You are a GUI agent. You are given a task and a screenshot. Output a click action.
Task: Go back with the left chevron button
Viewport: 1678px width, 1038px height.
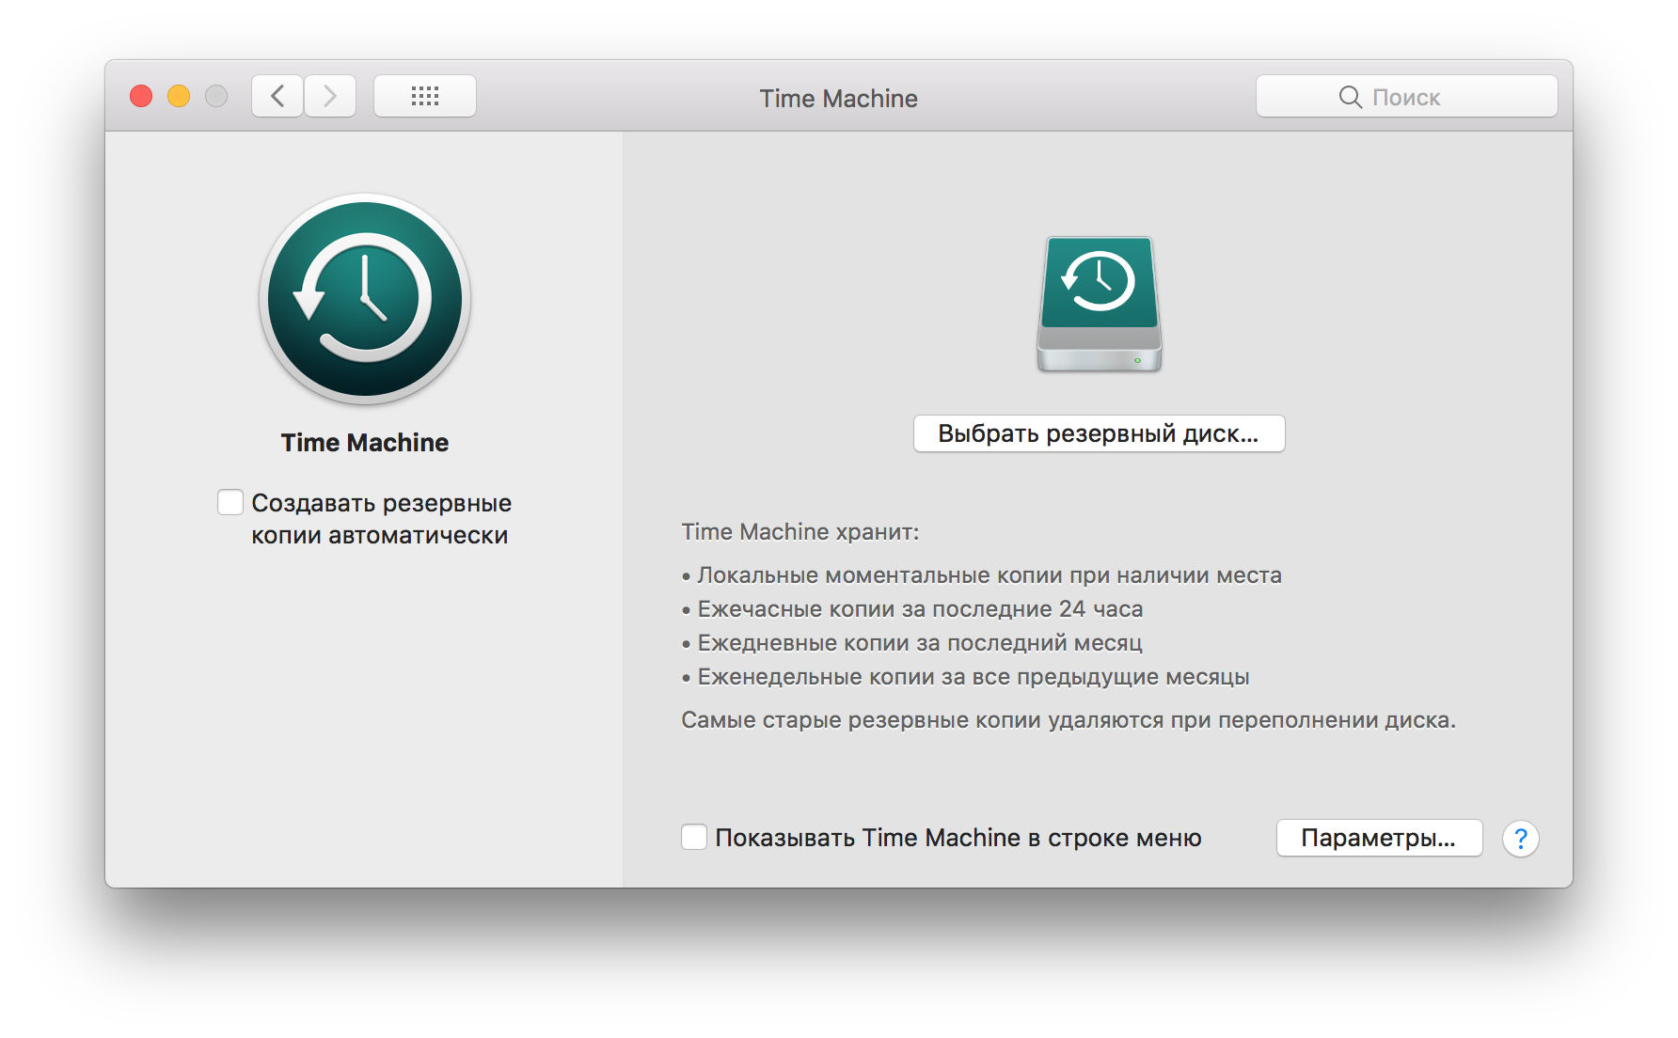(x=277, y=96)
